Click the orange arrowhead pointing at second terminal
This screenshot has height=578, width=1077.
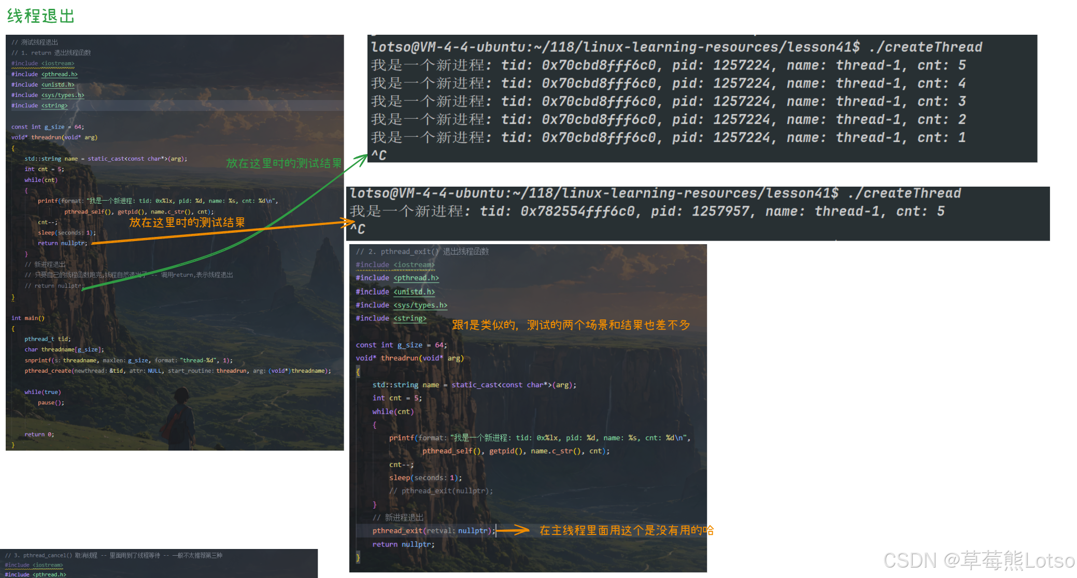[349, 223]
